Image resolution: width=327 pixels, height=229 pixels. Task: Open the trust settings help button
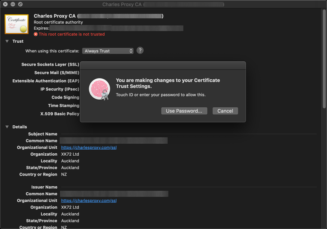pyautogui.click(x=140, y=51)
